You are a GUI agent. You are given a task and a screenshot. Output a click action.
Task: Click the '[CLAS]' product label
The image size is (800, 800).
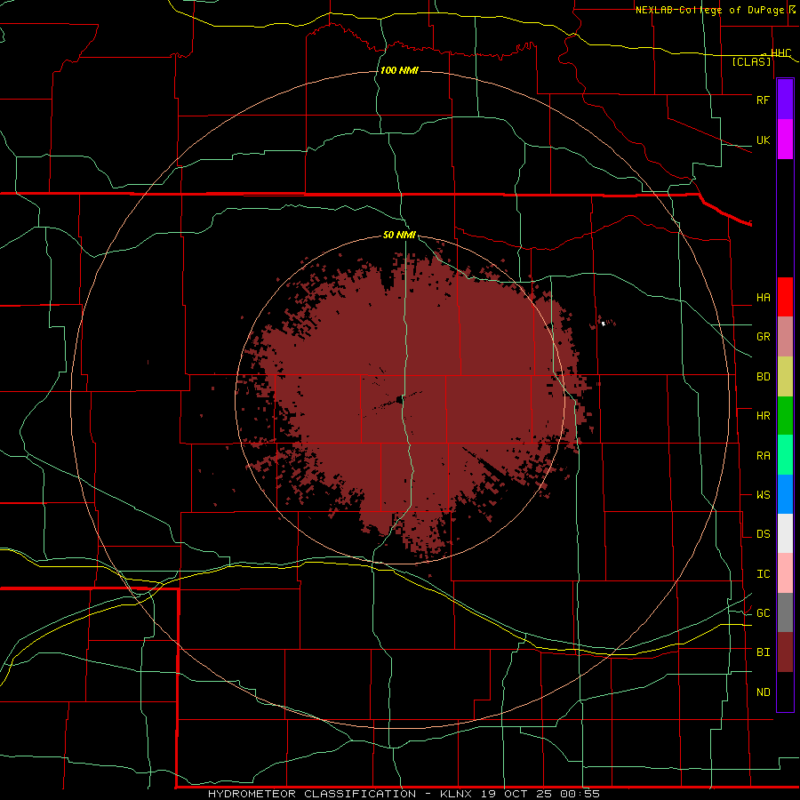[x=751, y=61]
